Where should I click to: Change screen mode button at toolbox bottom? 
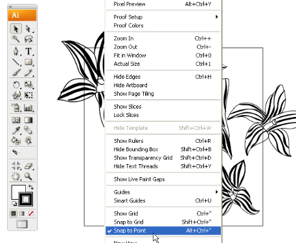click(x=22, y=224)
